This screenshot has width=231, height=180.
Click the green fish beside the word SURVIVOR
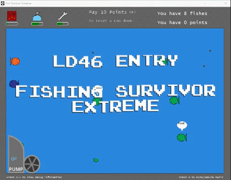point(174,100)
